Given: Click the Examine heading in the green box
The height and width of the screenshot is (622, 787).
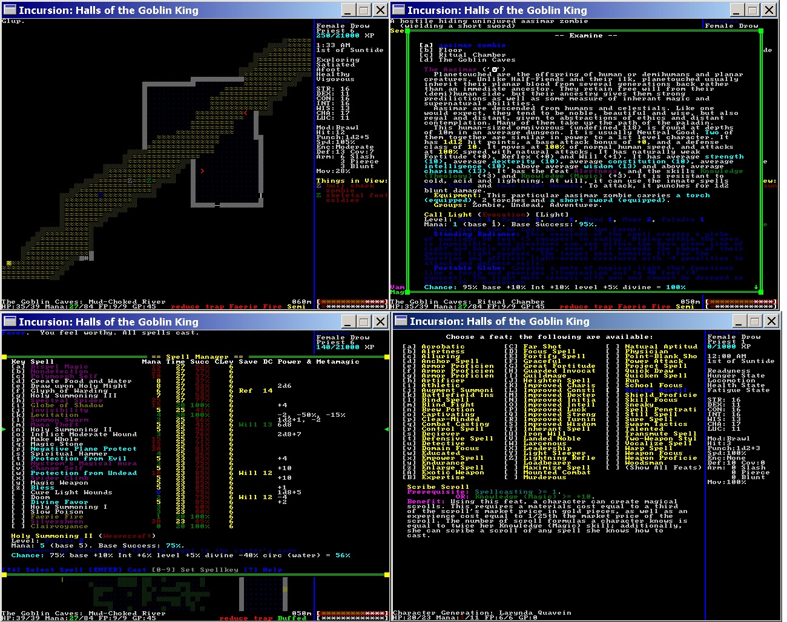Looking at the screenshot, I should point(586,36).
